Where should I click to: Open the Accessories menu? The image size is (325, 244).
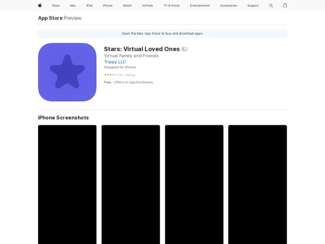click(x=228, y=5)
